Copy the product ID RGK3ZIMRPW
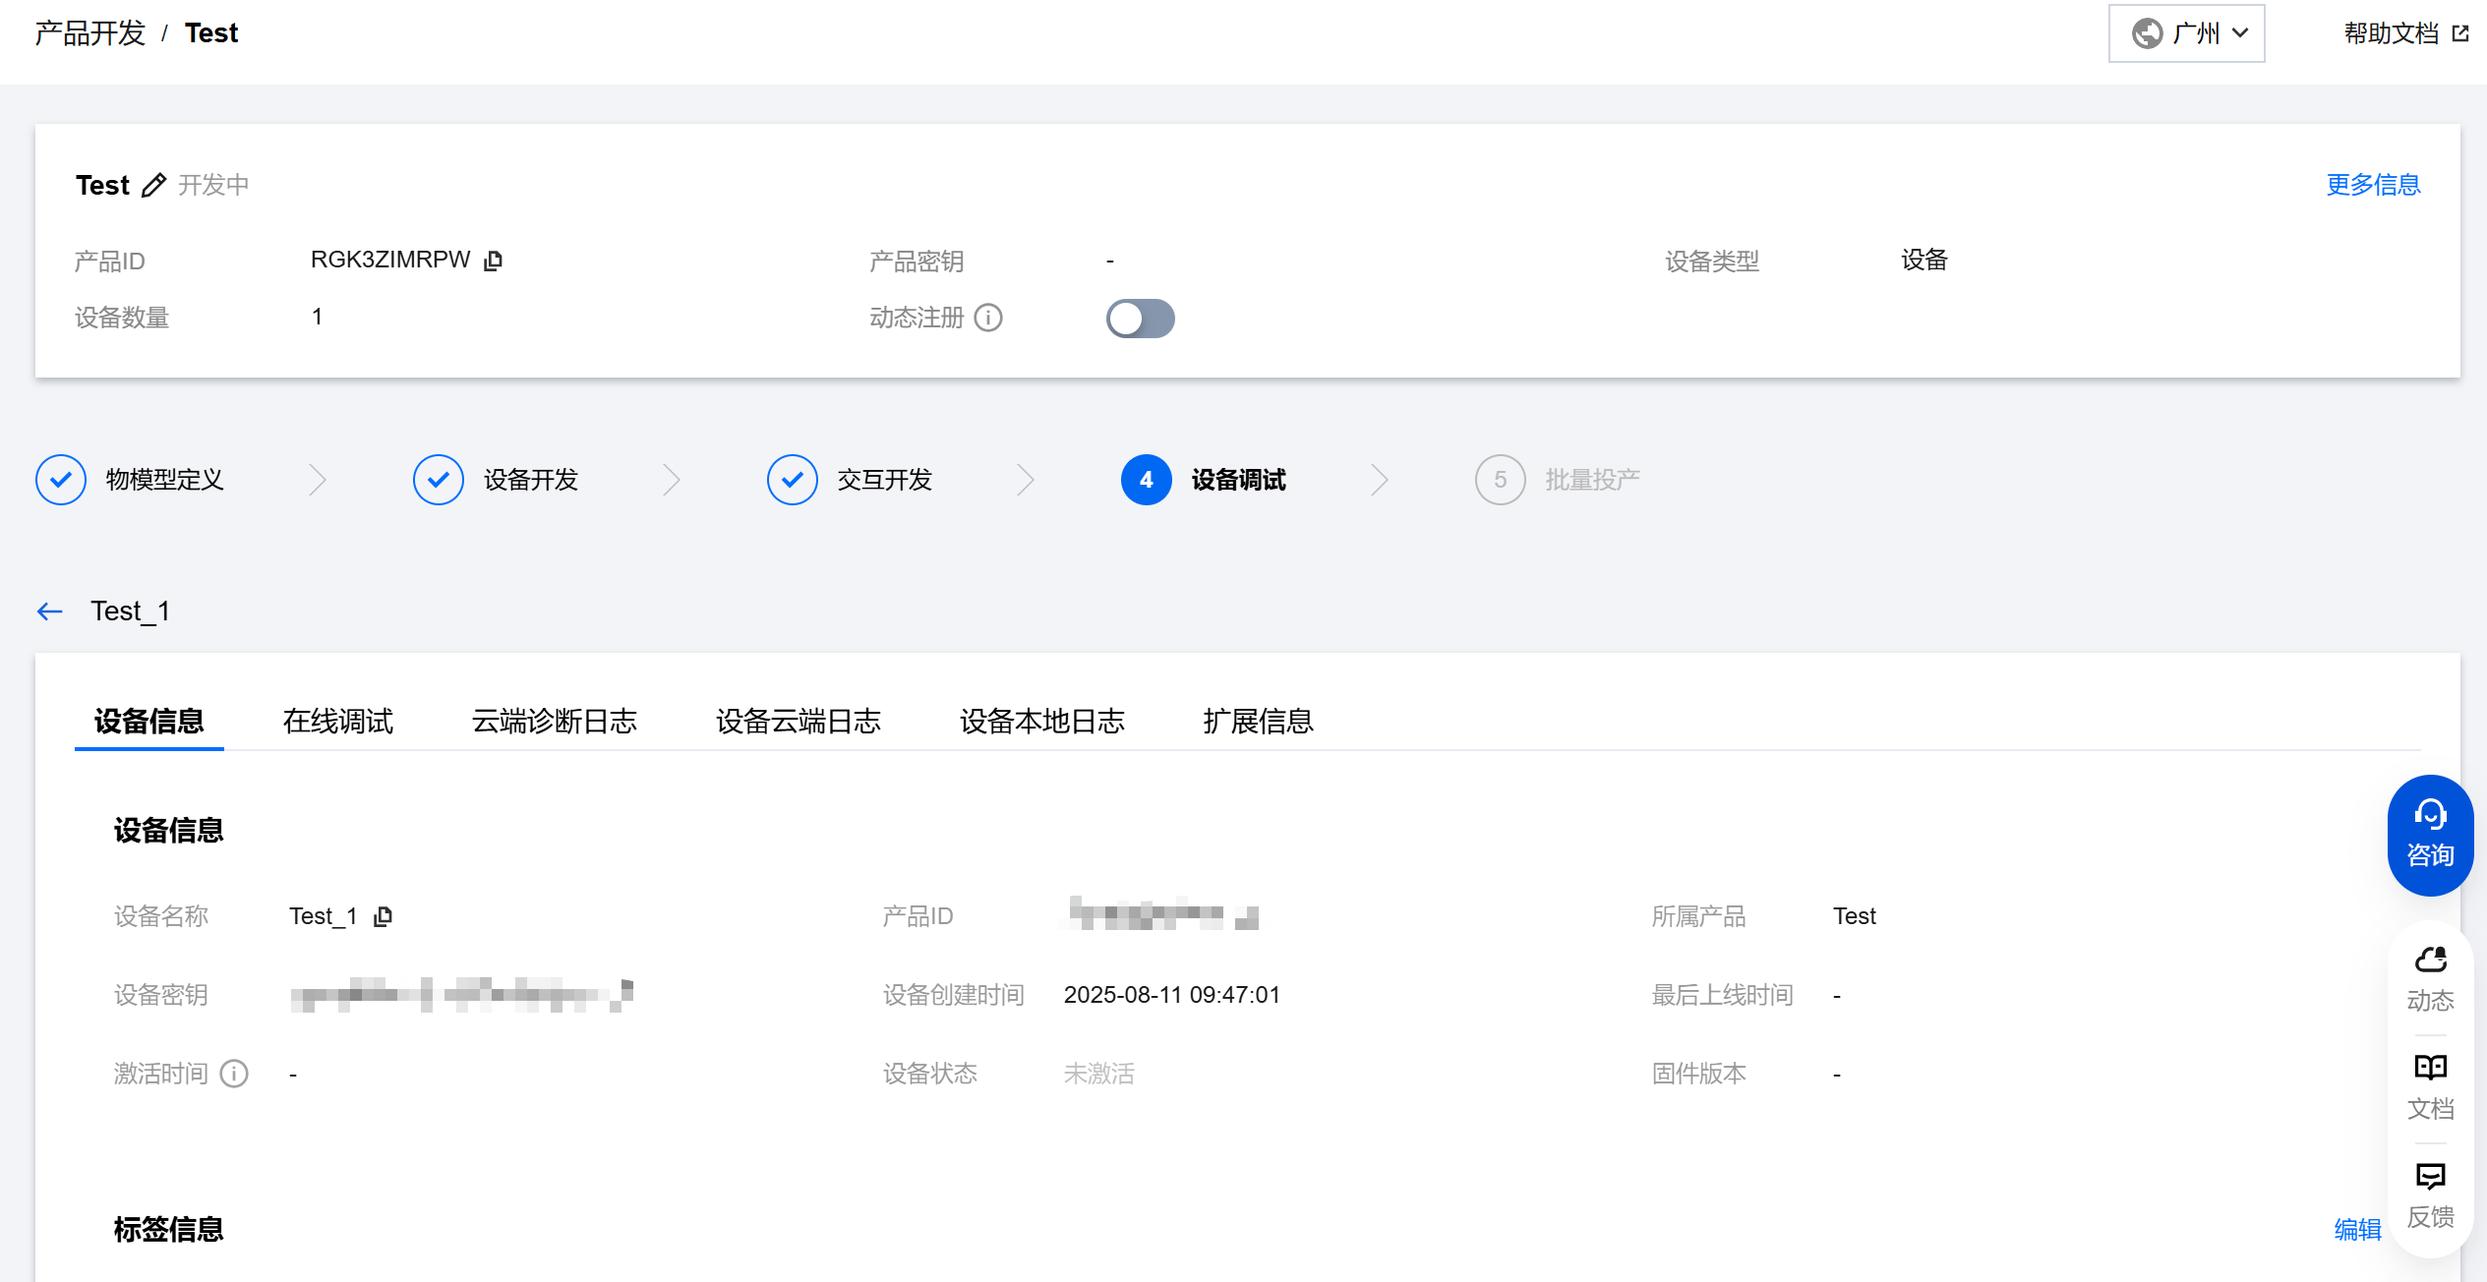The height and width of the screenshot is (1282, 2487). (494, 261)
